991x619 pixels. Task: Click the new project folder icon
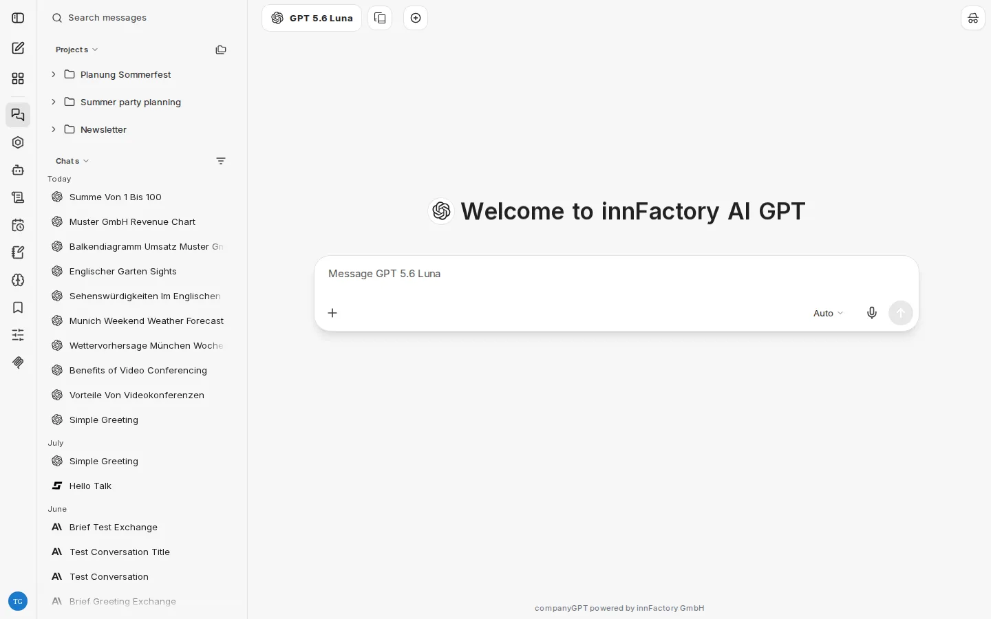coord(221,50)
